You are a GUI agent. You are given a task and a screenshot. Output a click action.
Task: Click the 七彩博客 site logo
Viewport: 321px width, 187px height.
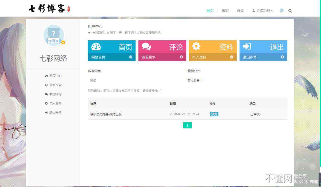coord(49,9)
